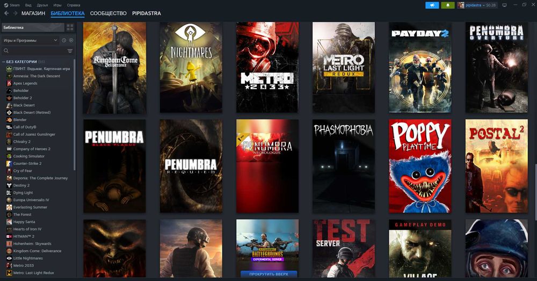This screenshot has width=537, height=281.
Task: Click the library search magnifier icon
Action: point(6,51)
